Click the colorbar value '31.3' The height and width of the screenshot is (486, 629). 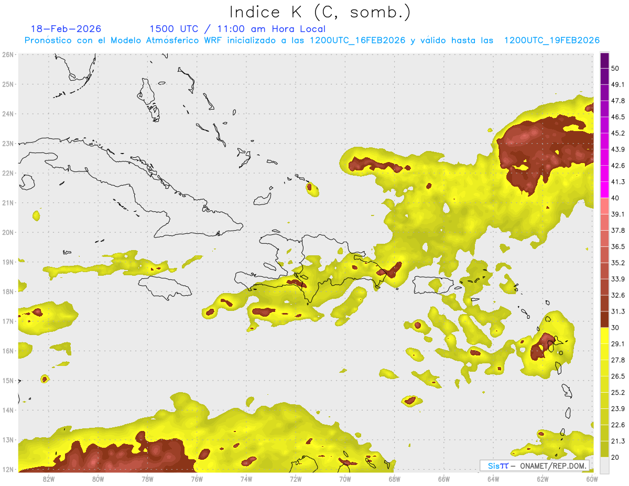[617, 311]
